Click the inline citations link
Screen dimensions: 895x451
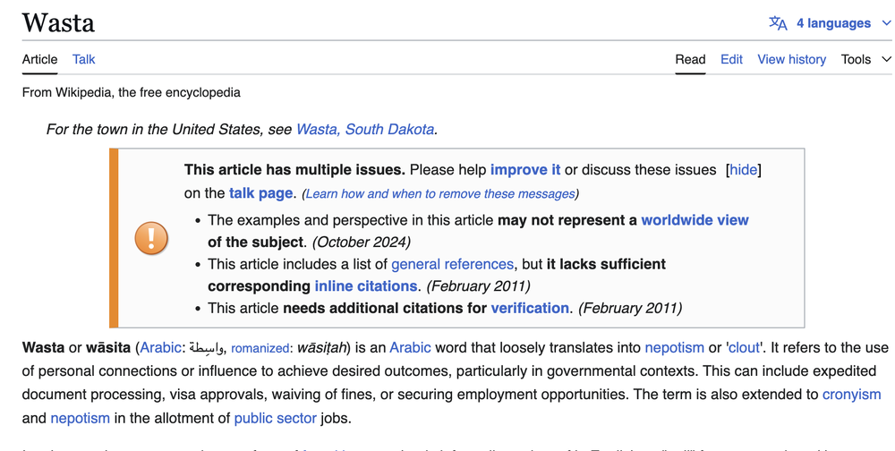tap(366, 286)
